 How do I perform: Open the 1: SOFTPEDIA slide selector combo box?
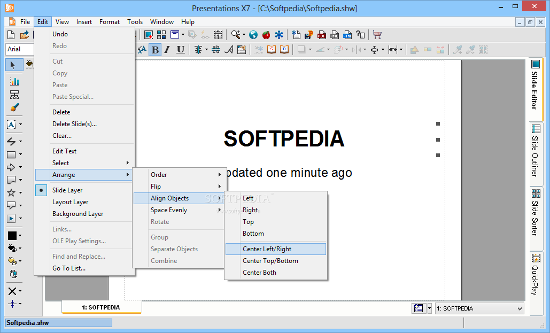click(479, 309)
